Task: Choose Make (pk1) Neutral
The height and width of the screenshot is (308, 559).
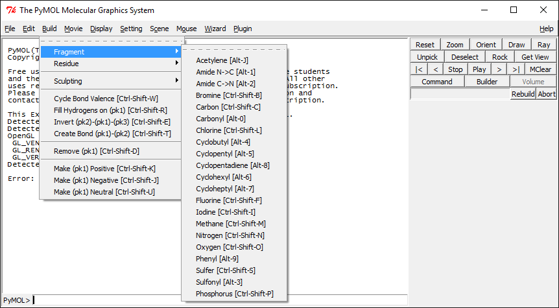Action: click(x=112, y=192)
